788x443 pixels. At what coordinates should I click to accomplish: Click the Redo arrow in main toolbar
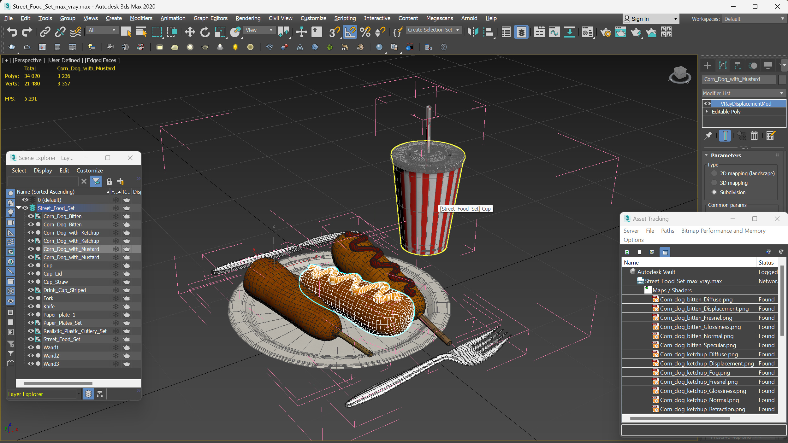(27, 32)
